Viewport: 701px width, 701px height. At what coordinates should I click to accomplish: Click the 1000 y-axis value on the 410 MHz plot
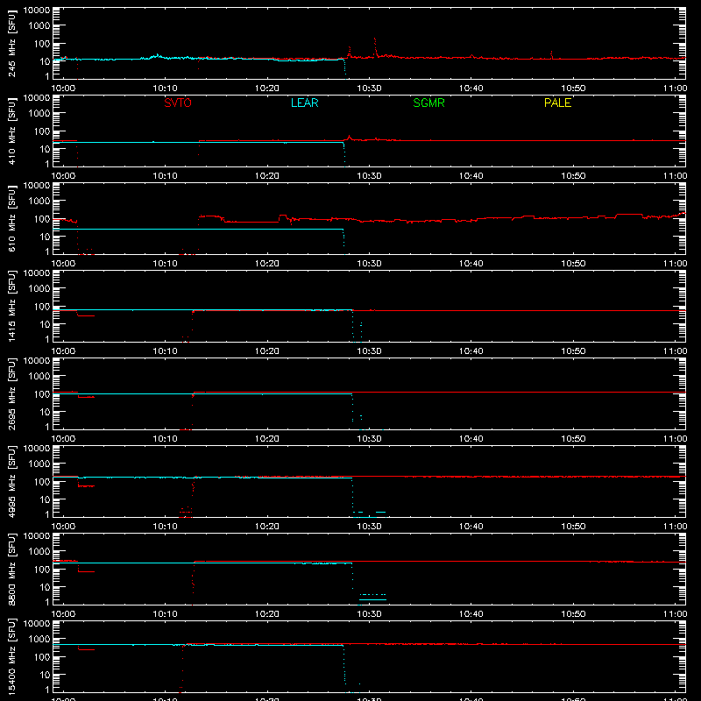click(39, 113)
